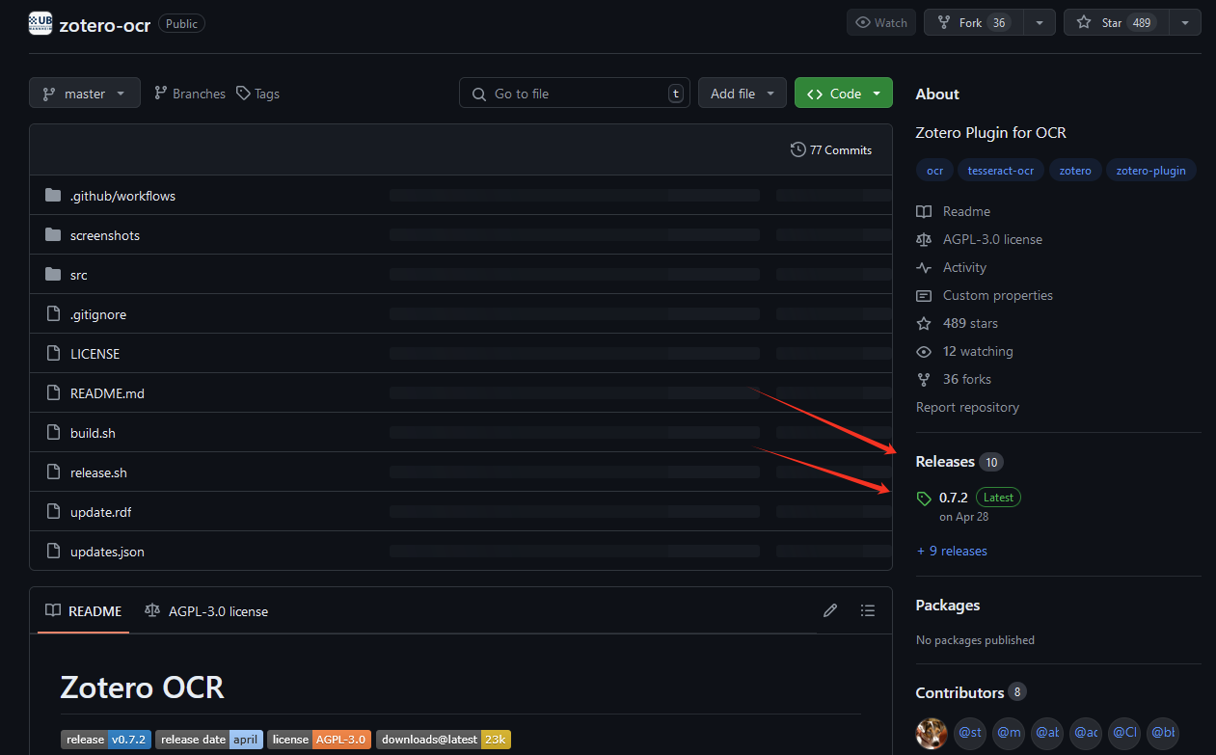Focus the Go to file search field
This screenshot has width=1216, height=755.
coord(575,94)
